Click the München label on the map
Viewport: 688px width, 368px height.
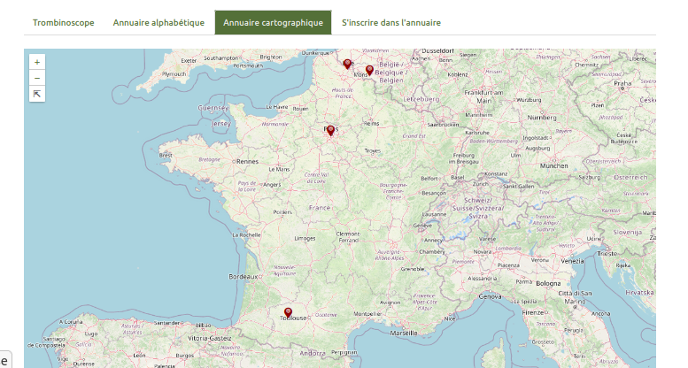pos(553,165)
